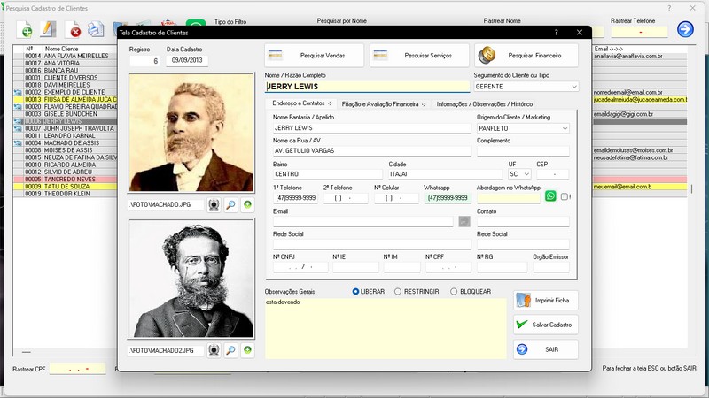Select row 00014 ANA FLAVIA MEIRELLES in the client list
Image resolution: width=709 pixels, height=398 pixels.
(x=66, y=56)
